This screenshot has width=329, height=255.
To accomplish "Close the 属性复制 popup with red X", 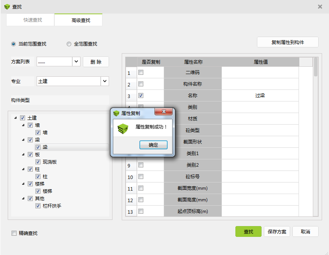I will click(164, 111).
